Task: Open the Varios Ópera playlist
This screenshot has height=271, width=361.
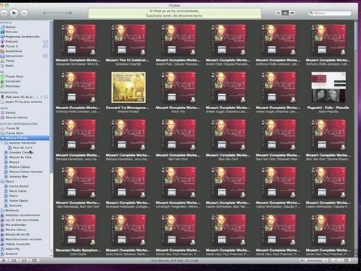Action: pos(18,201)
